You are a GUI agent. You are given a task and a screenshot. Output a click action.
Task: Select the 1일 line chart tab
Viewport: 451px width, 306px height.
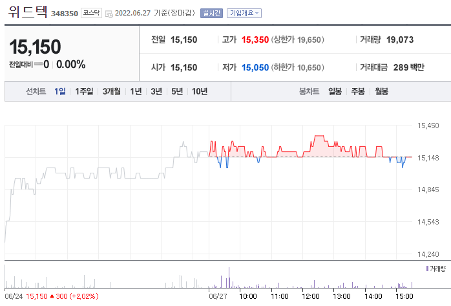coord(60,91)
